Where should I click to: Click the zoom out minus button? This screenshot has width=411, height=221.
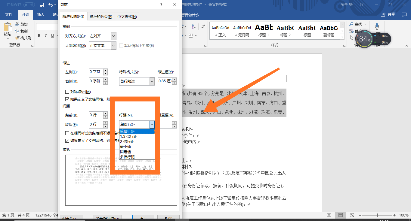point(360,215)
